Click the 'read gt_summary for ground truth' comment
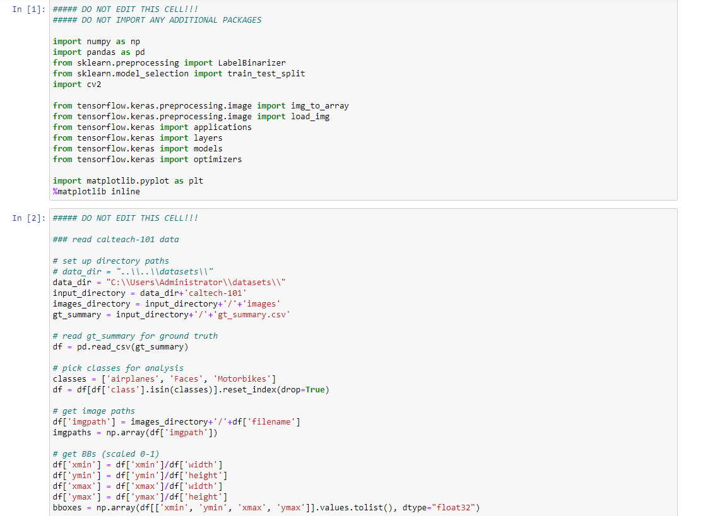 (x=136, y=336)
